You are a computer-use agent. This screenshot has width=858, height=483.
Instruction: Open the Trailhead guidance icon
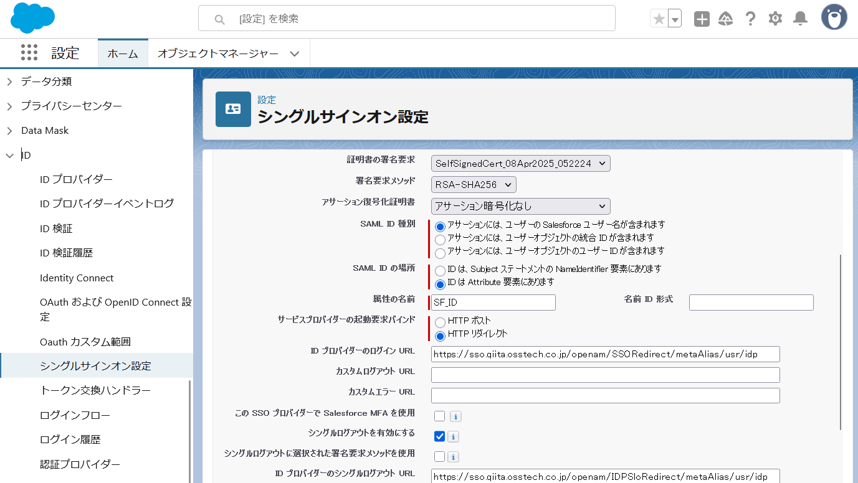click(x=725, y=19)
